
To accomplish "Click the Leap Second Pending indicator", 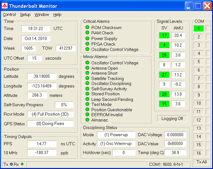I will coord(87,99).
